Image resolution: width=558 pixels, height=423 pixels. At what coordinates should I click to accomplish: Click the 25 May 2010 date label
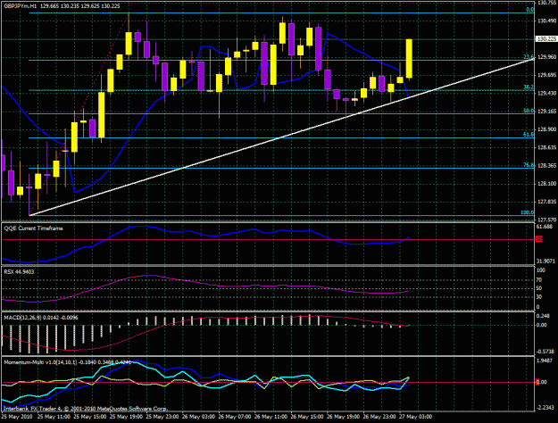[17, 417]
